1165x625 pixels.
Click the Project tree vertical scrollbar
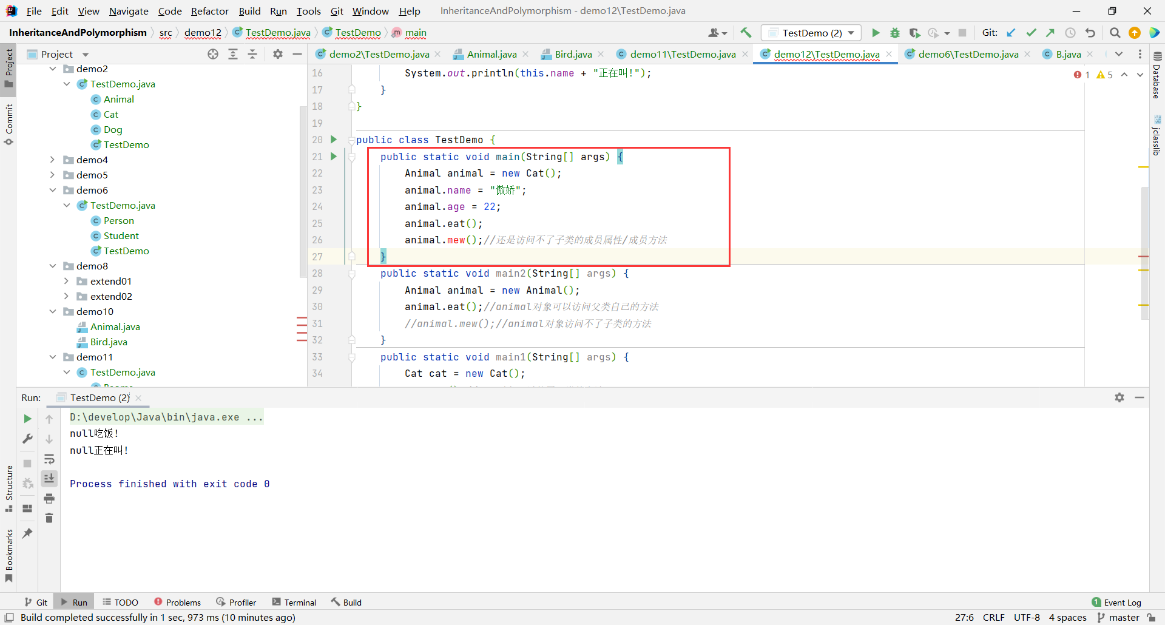[302, 191]
